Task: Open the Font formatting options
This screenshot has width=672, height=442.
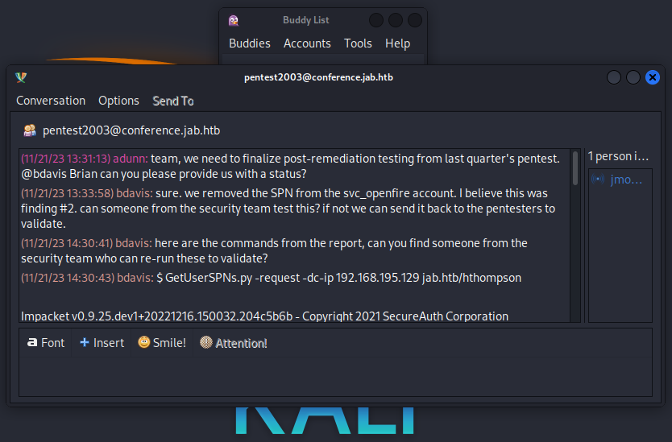Action: tap(45, 343)
